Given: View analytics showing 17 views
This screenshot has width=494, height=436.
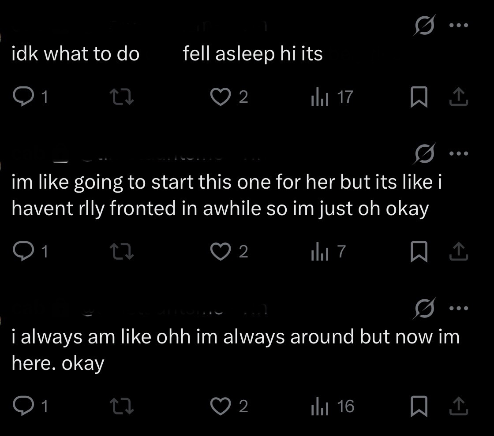Looking at the screenshot, I should 332,97.
